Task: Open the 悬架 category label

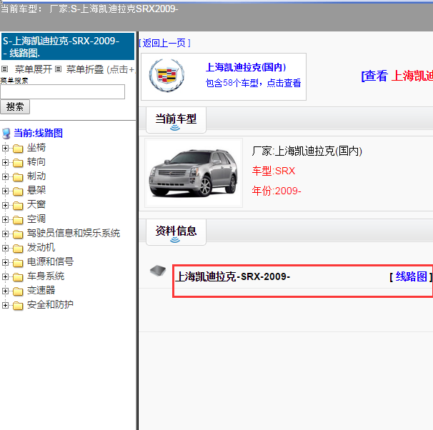Action: (36, 191)
